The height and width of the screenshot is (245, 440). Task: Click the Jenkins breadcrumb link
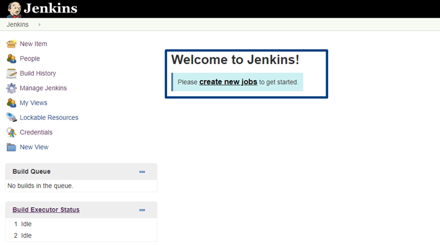coord(18,25)
